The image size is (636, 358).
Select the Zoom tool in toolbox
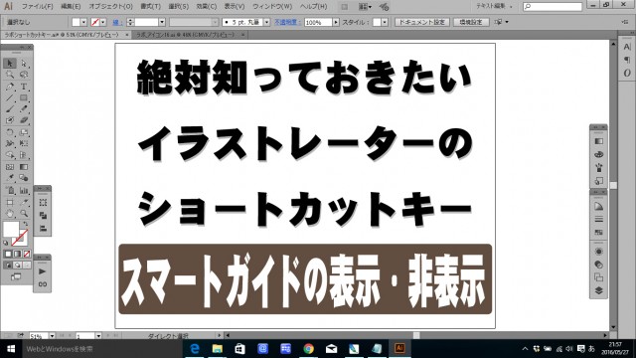click(24, 214)
